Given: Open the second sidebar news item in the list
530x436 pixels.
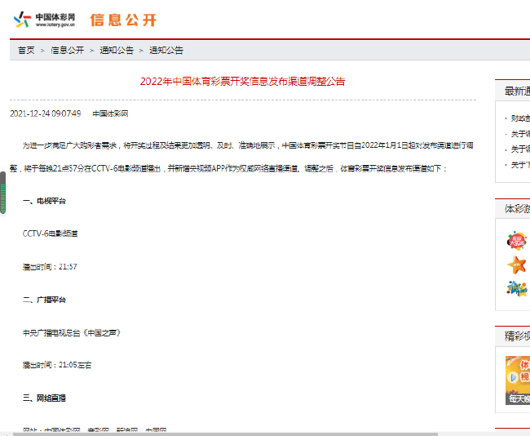Looking at the screenshot, I should click(519, 134).
